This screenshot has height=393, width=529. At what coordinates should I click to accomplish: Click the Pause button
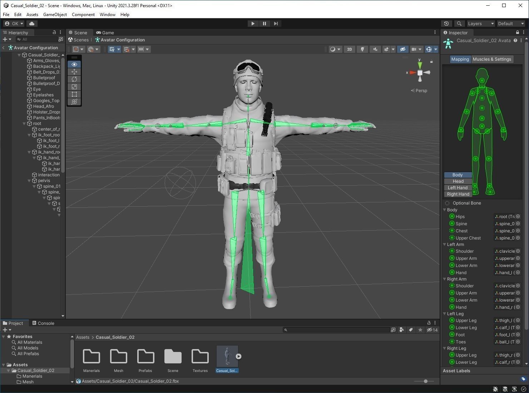264,24
